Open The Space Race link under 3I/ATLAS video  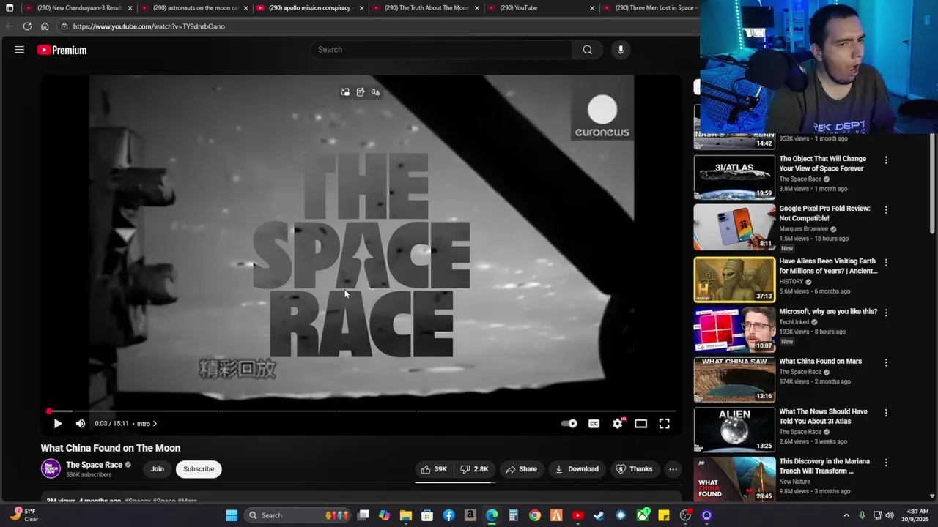(800, 179)
